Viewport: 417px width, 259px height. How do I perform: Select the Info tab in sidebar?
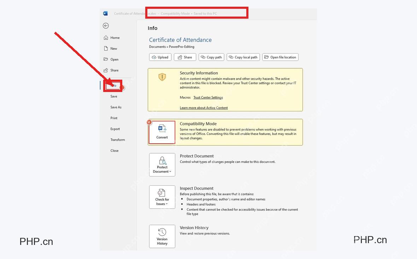click(113, 86)
